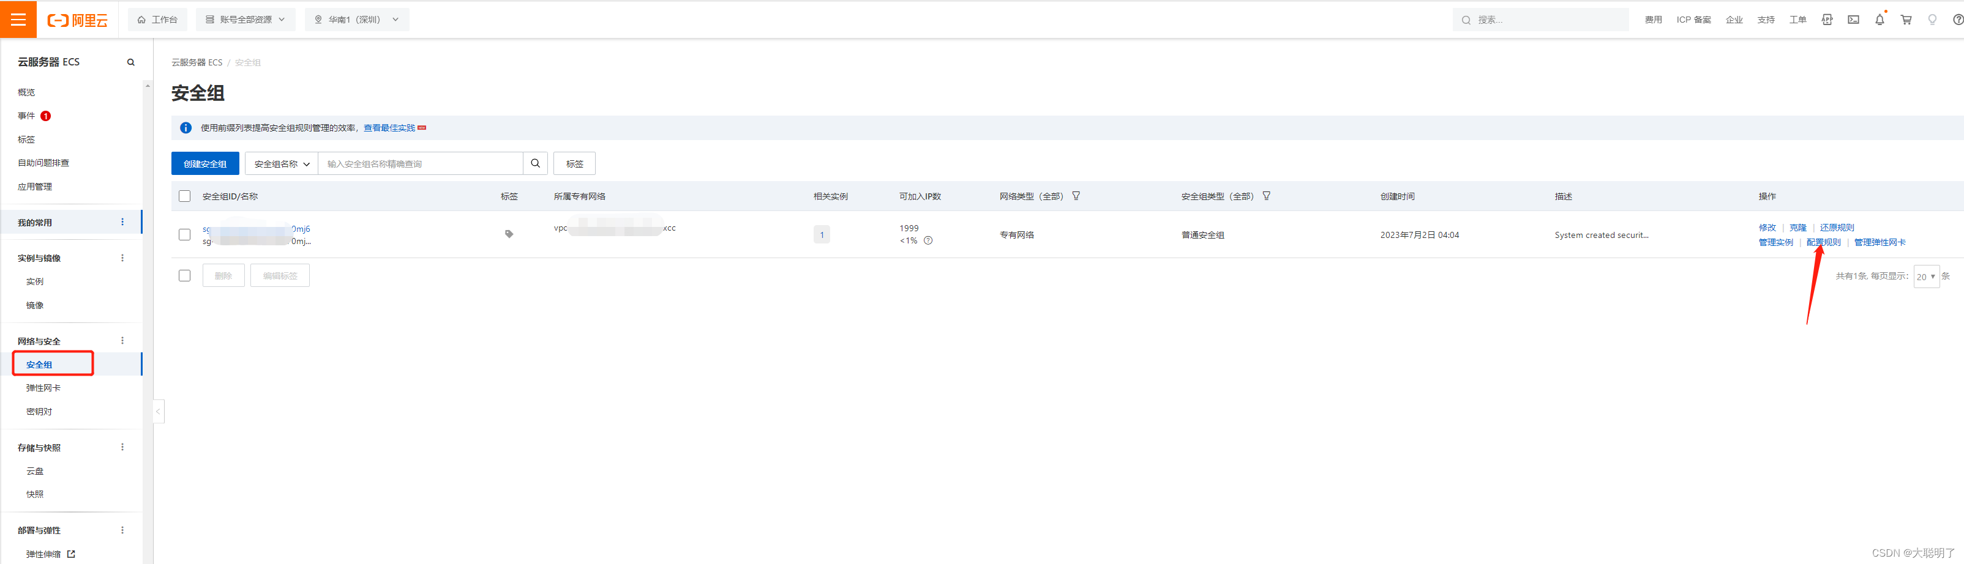
Task: Click the blue info icon in the notice banner
Action: tap(186, 127)
